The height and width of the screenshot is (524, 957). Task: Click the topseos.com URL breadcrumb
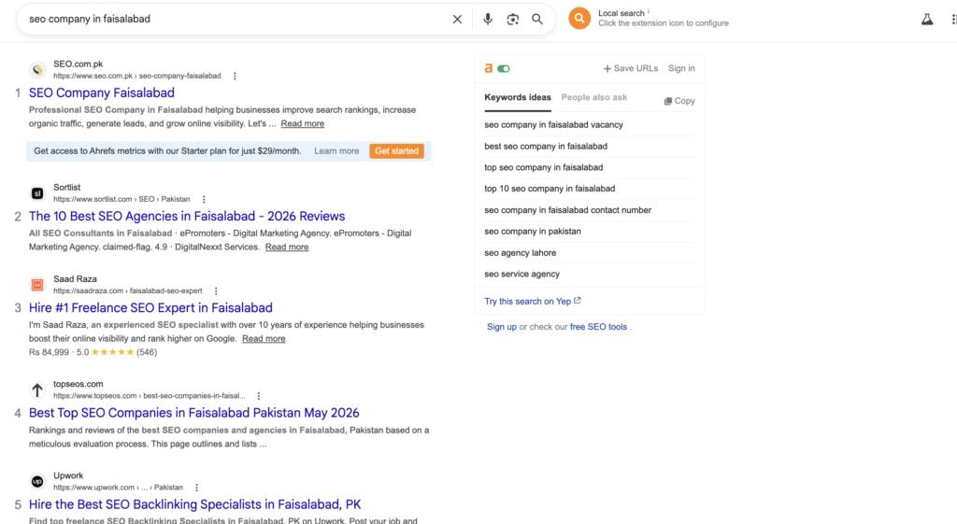149,396
